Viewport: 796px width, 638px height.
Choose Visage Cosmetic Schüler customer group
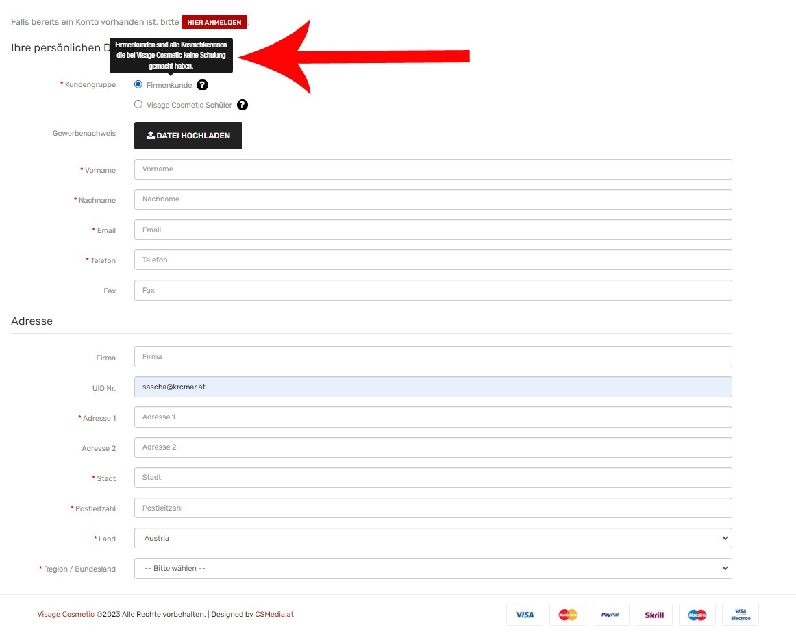(138, 104)
